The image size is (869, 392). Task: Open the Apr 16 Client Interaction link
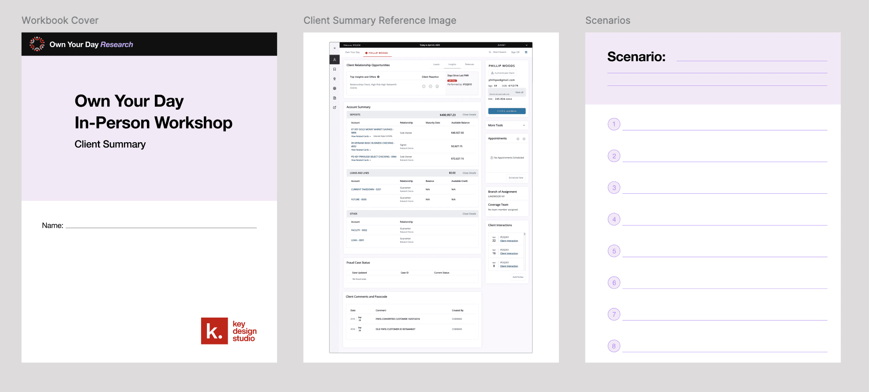coord(509,254)
